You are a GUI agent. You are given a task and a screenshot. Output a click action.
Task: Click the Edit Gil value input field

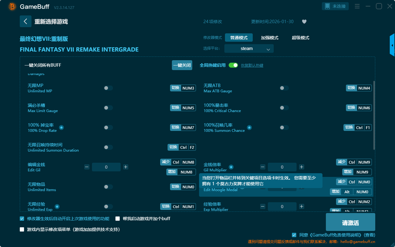coord(106,167)
